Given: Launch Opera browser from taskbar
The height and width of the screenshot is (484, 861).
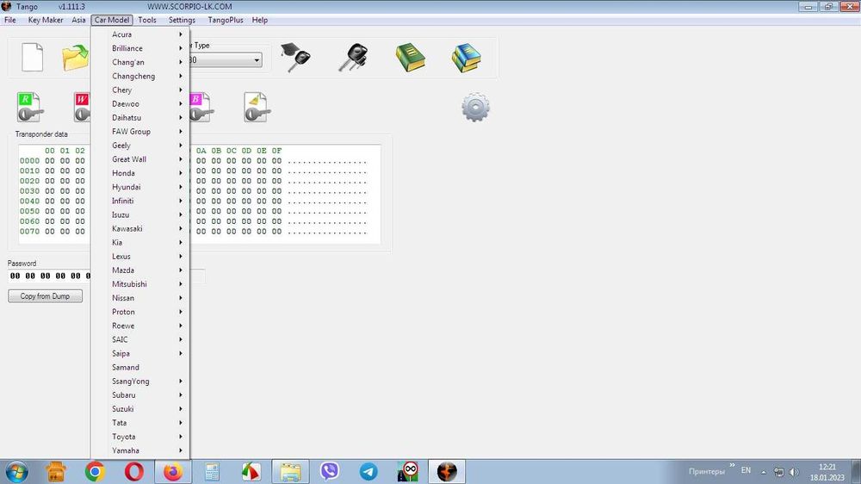Looking at the screenshot, I should click(134, 471).
